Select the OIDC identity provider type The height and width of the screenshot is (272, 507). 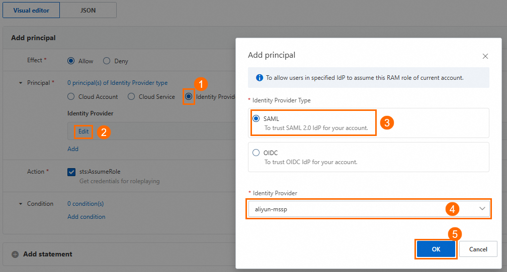click(x=257, y=153)
